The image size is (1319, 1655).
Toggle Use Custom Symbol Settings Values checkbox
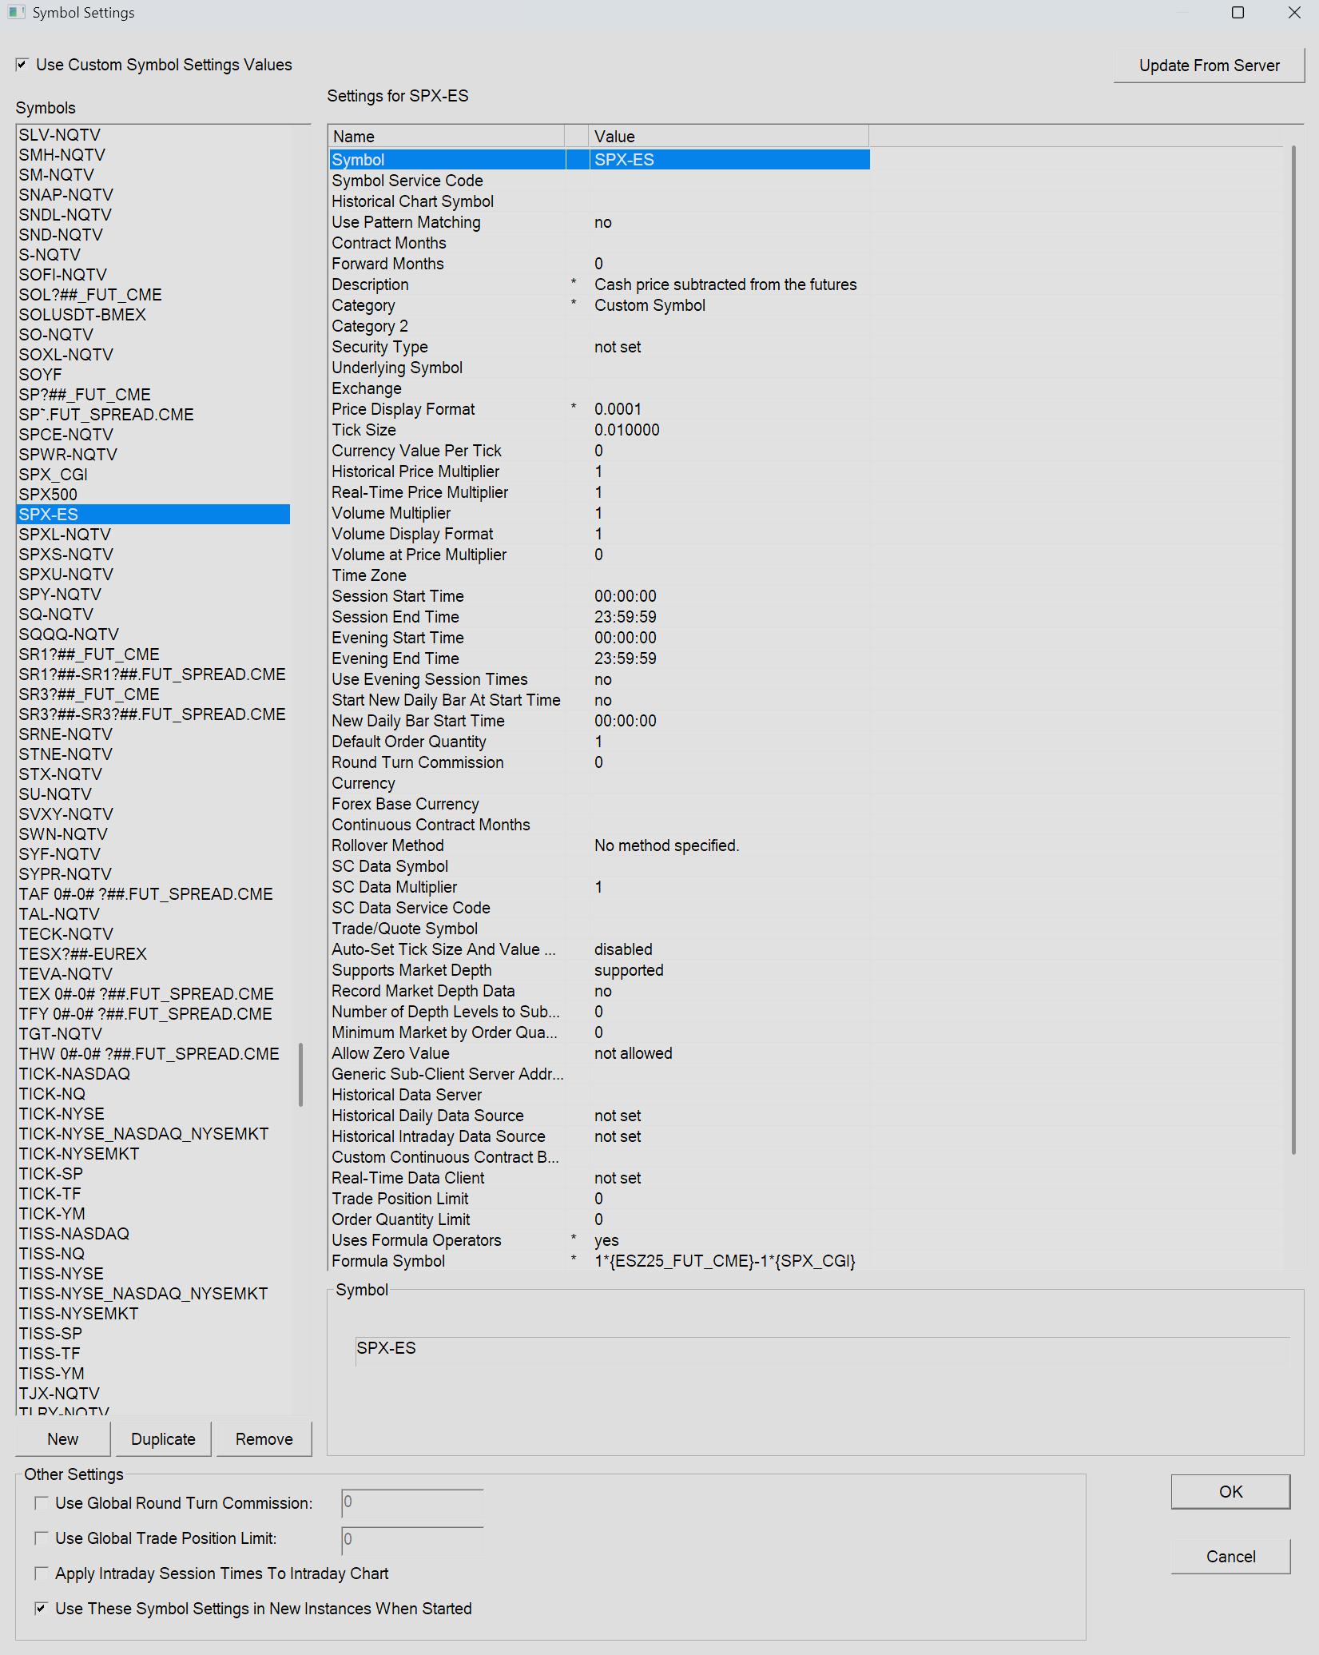point(22,65)
